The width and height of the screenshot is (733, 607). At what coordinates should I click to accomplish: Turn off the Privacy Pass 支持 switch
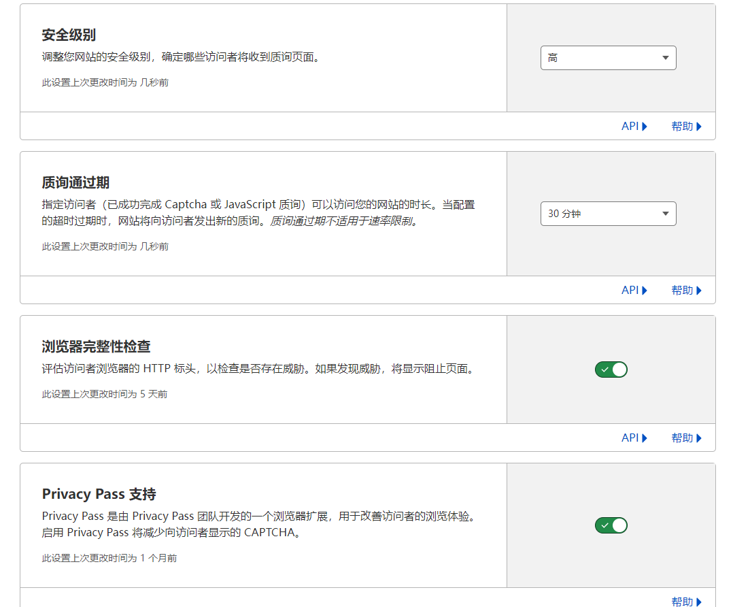611,525
